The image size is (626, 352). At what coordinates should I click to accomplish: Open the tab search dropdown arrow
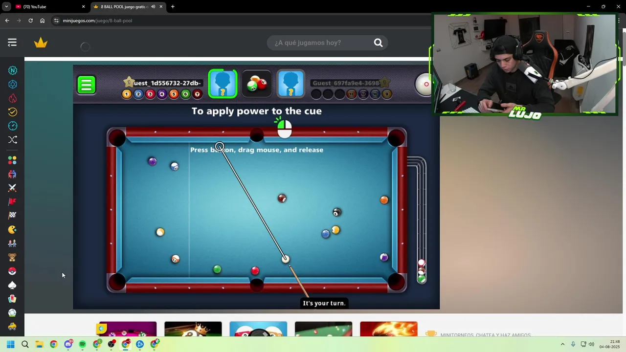click(x=6, y=7)
